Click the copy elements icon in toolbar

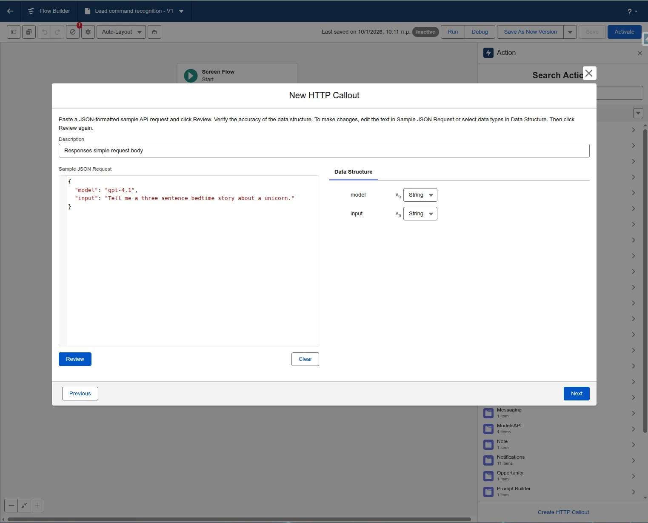click(29, 32)
